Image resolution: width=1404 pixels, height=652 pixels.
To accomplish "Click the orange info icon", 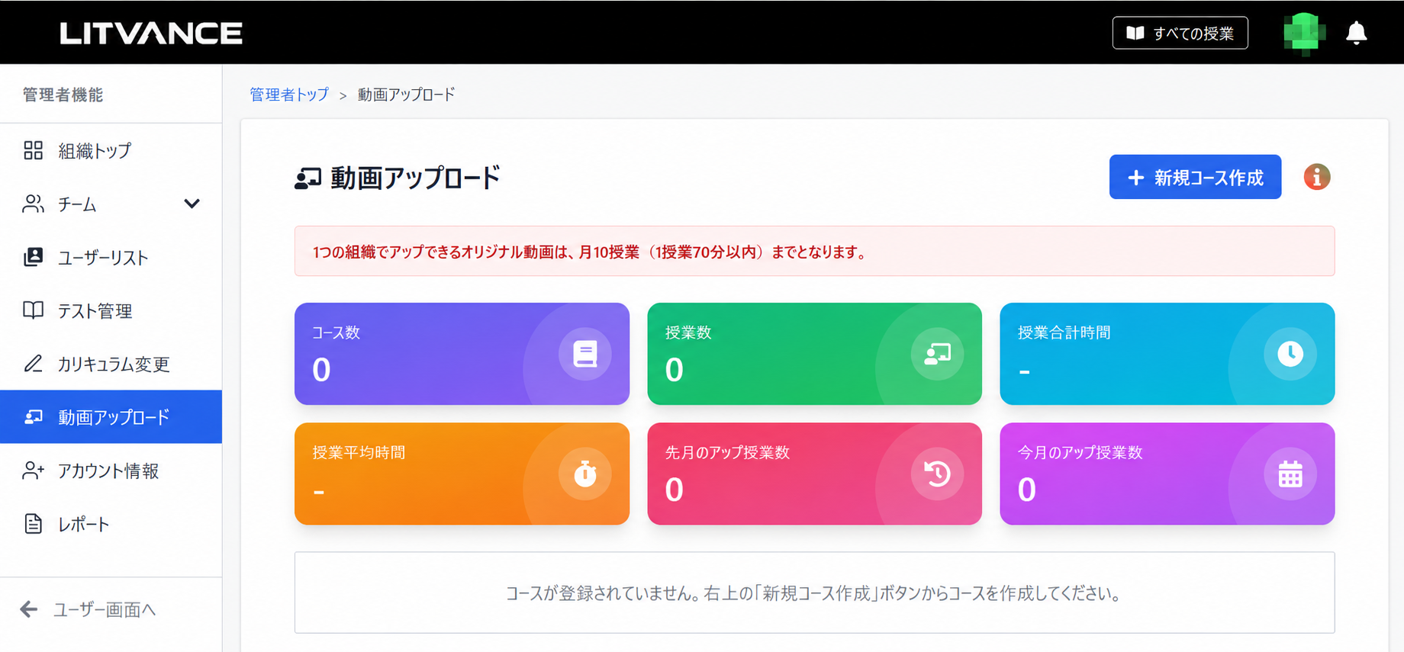I will tap(1316, 177).
